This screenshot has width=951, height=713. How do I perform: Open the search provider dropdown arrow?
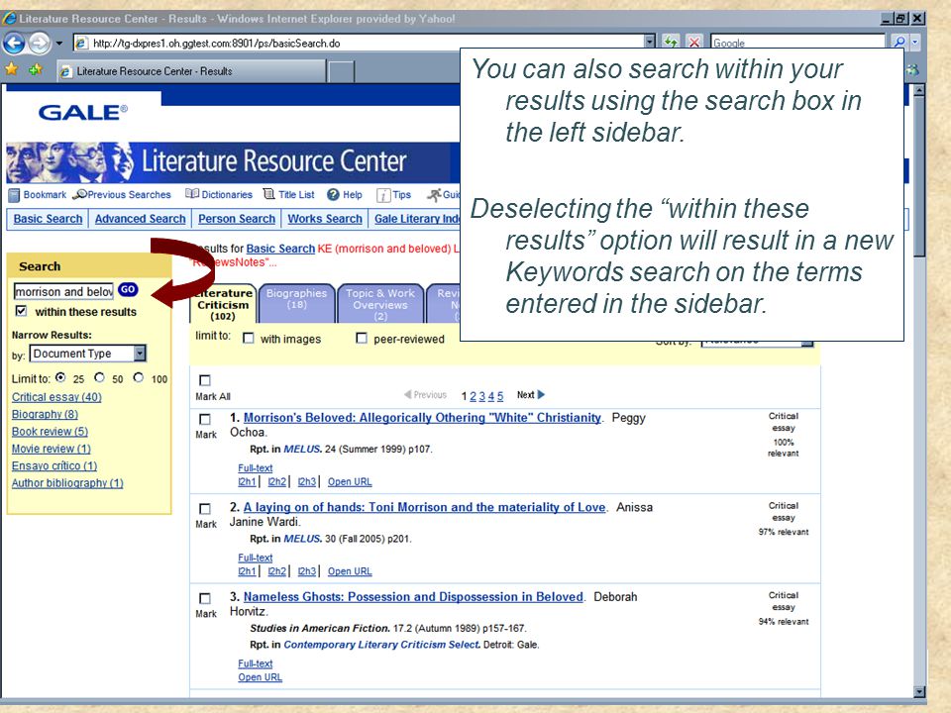915,43
